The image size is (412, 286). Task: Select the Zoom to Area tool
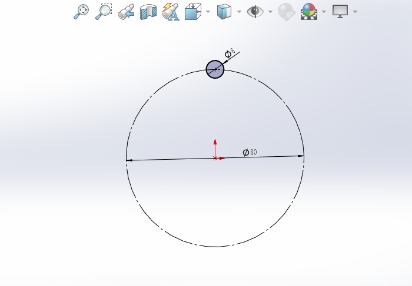[x=104, y=12]
